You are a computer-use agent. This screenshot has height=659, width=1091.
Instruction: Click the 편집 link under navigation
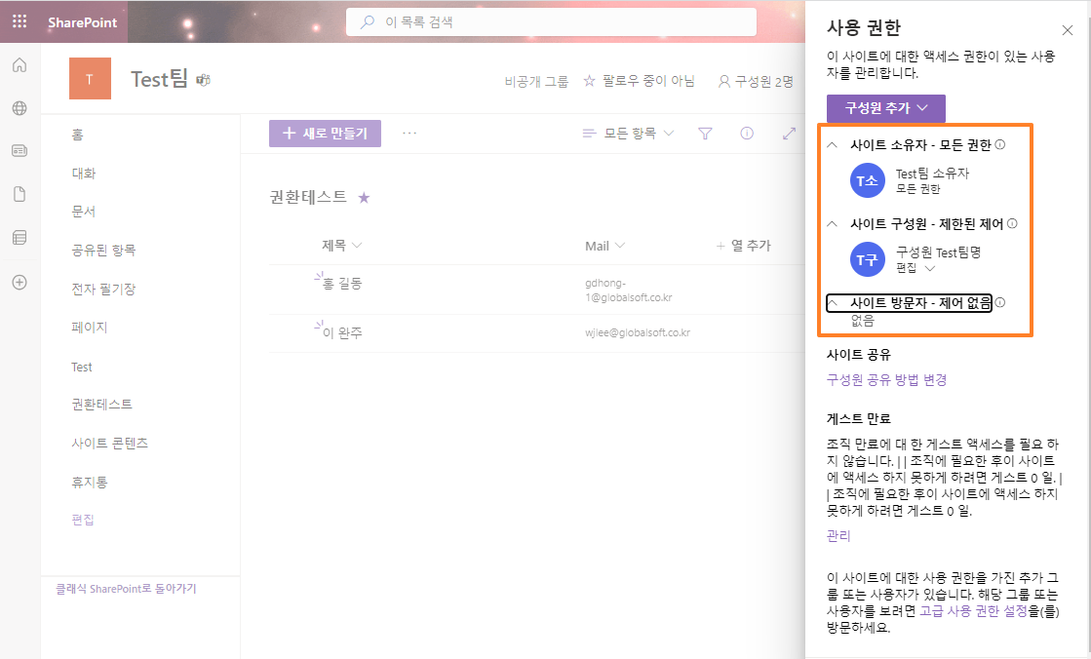tap(83, 520)
